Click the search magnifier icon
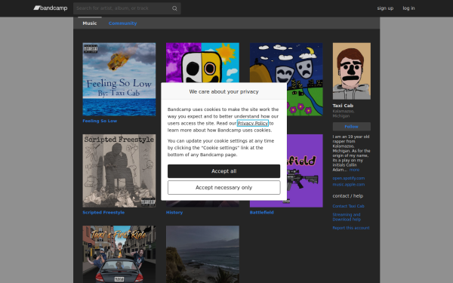The width and height of the screenshot is (453, 283). click(174, 8)
